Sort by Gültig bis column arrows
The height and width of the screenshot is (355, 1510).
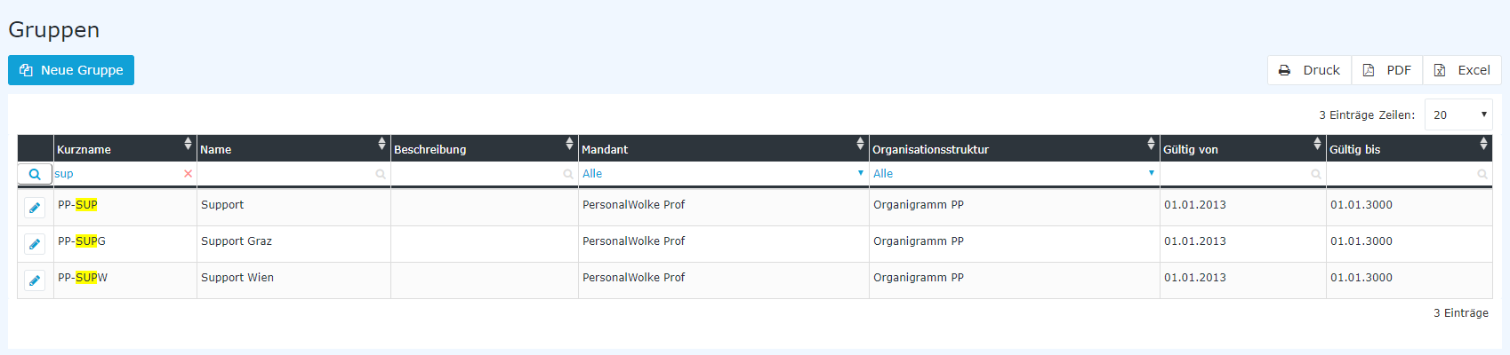[1483, 144]
